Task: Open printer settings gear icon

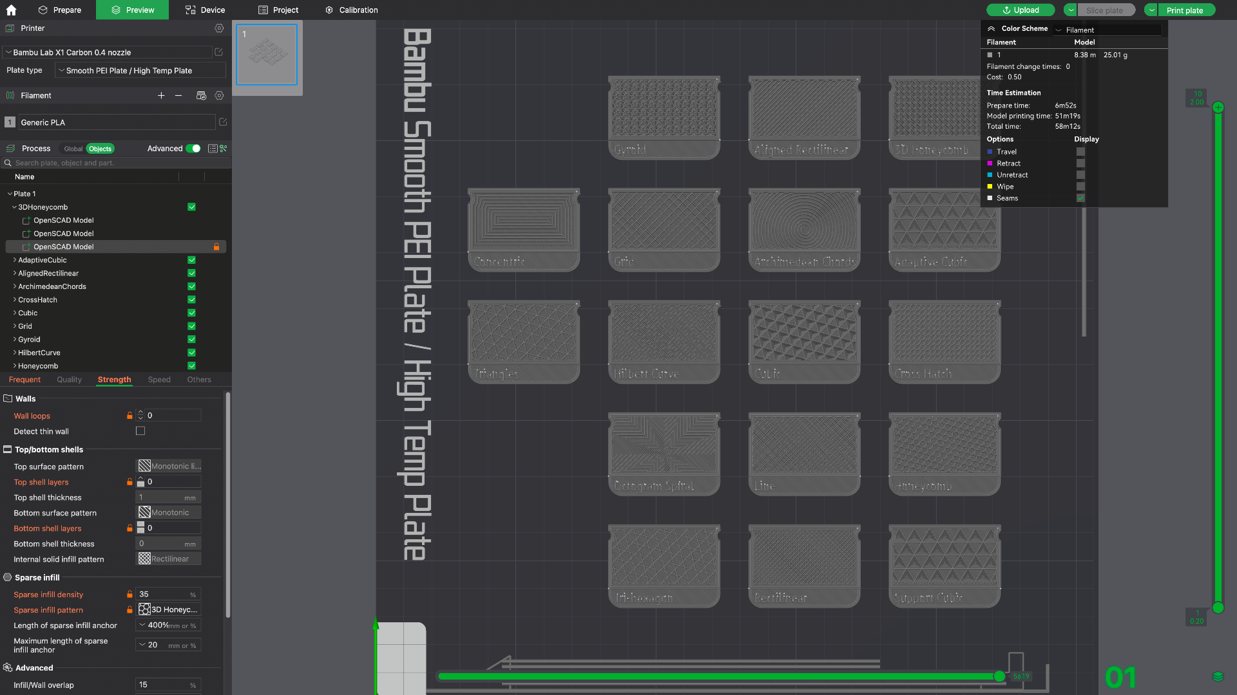Action: (219, 28)
